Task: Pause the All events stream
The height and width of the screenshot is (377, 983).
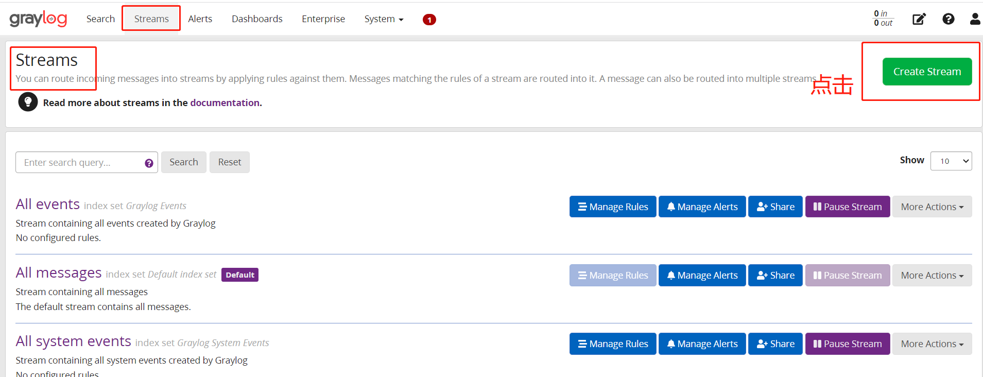Action: (x=848, y=207)
